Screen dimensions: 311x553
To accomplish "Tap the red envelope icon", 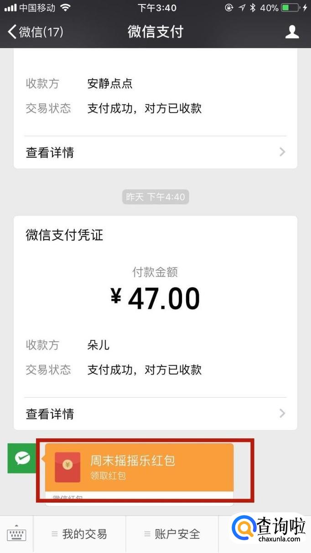I will click(67, 467).
